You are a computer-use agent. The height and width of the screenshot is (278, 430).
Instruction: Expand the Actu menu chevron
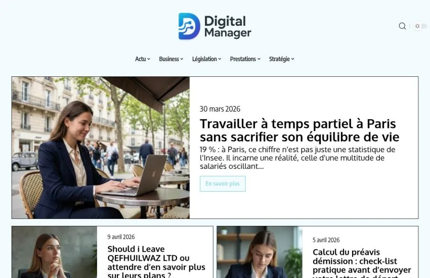coord(149,59)
